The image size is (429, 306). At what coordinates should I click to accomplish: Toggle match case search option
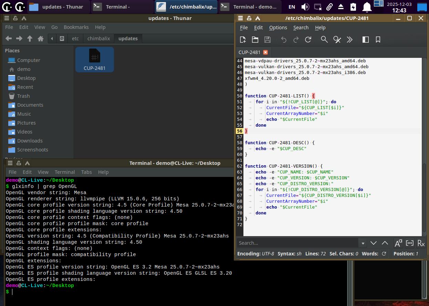point(398,243)
